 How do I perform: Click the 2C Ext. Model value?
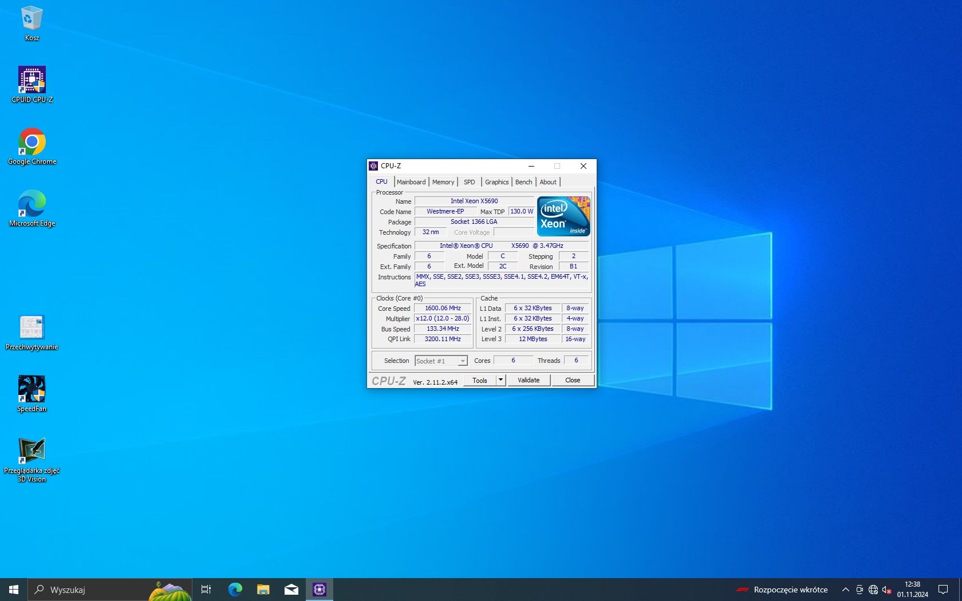[503, 266]
